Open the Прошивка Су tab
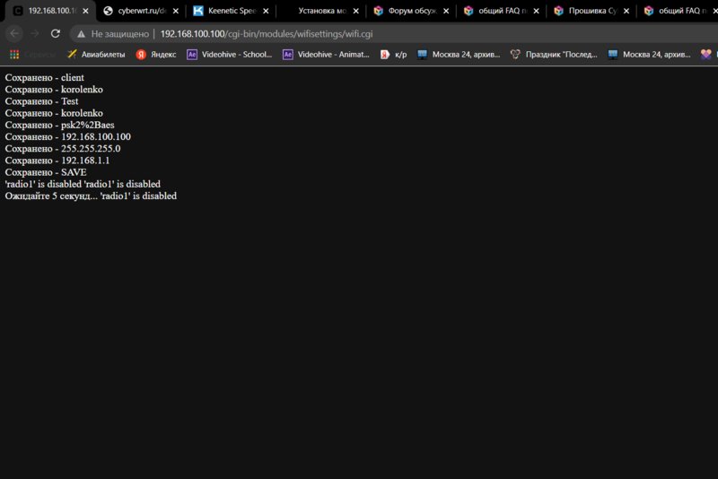Viewport: 718px width, 479px height. 591,11
